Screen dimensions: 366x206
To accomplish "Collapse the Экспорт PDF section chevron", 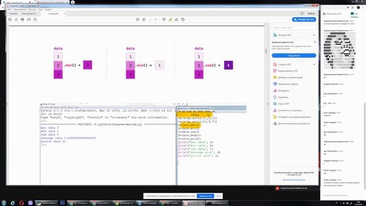I will pos(314,35).
